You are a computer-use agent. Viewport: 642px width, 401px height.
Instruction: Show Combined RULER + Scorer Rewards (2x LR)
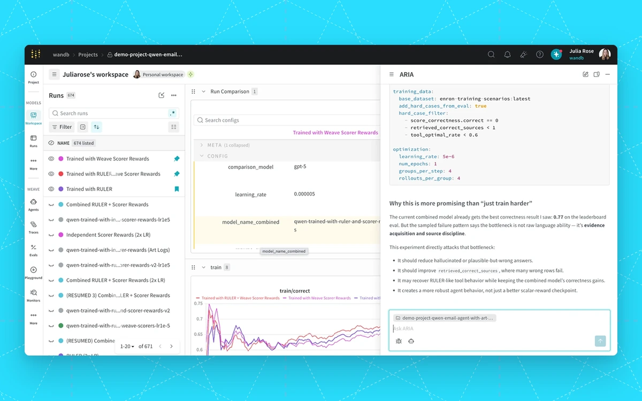click(x=51, y=280)
